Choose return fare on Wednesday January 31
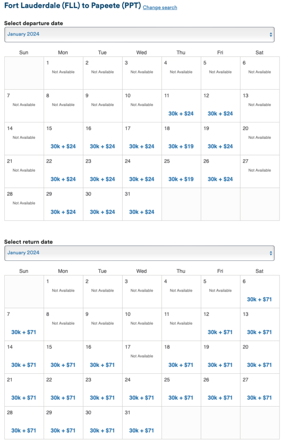Image resolution: width=283 pixels, height=443 pixels. click(x=142, y=431)
